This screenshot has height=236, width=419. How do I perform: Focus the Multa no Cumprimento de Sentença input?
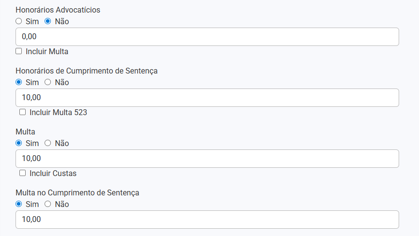coord(207,220)
